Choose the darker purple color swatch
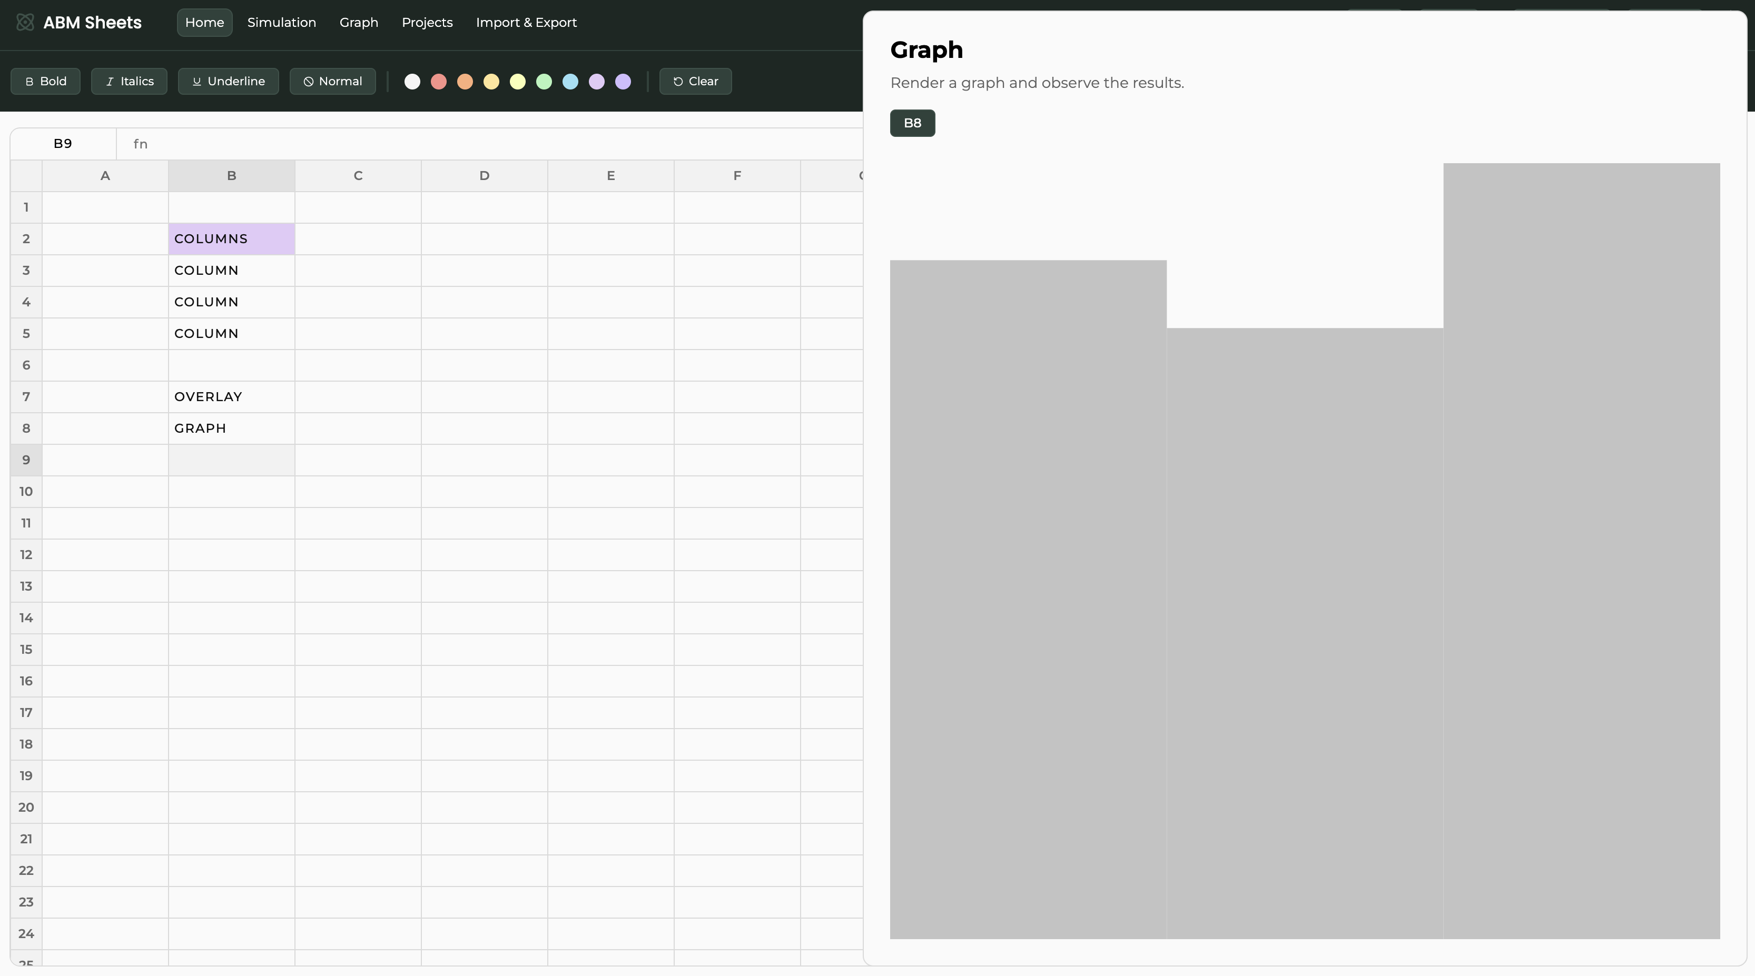Viewport: 1755px width, 976px height. pyautogui.click(x=623, y=82)
